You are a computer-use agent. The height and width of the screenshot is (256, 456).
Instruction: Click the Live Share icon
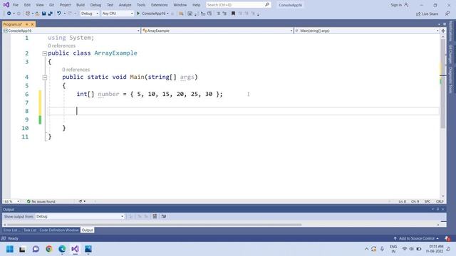[x=418, y=14]
